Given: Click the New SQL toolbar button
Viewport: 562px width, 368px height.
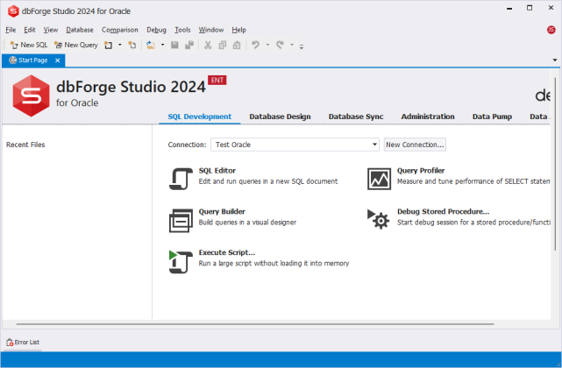Looking at the screenshot, I should pyautogui.click(x=28, y=45).
